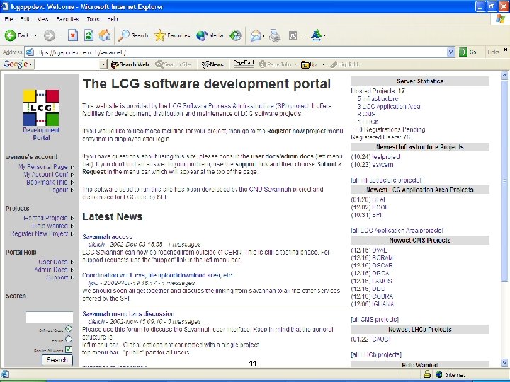Select the People search radio button

[68, 340]
